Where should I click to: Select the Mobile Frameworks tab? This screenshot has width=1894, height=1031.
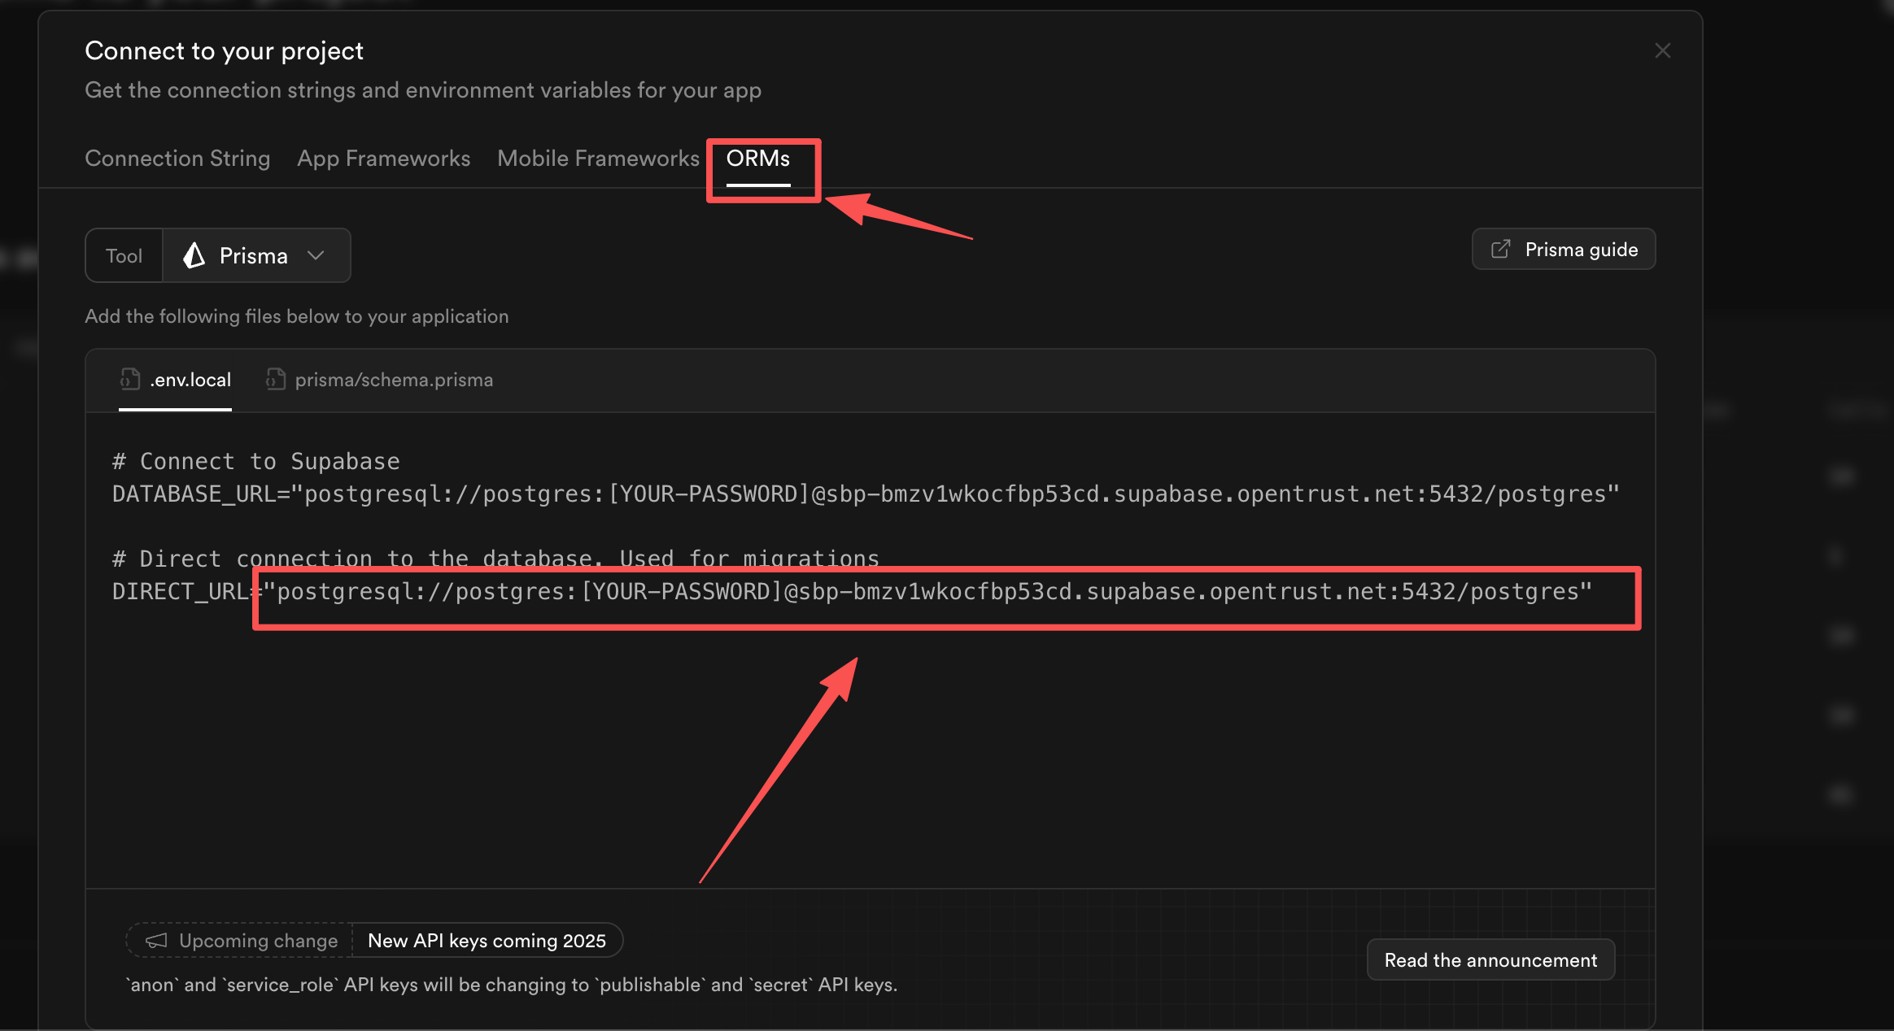[598, 159]
